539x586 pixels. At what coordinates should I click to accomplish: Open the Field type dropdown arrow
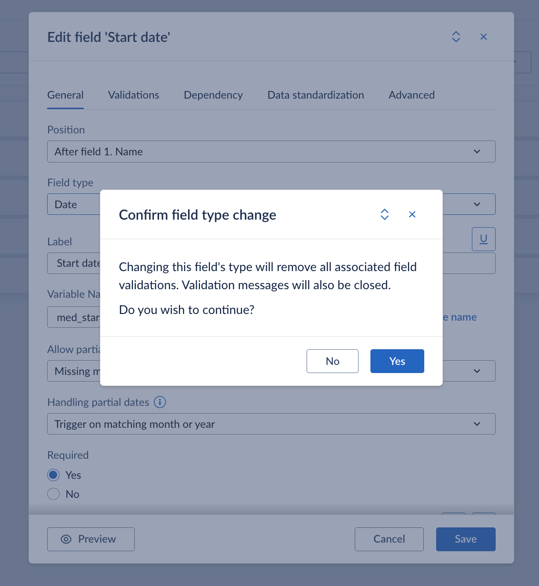click(477, 204)
